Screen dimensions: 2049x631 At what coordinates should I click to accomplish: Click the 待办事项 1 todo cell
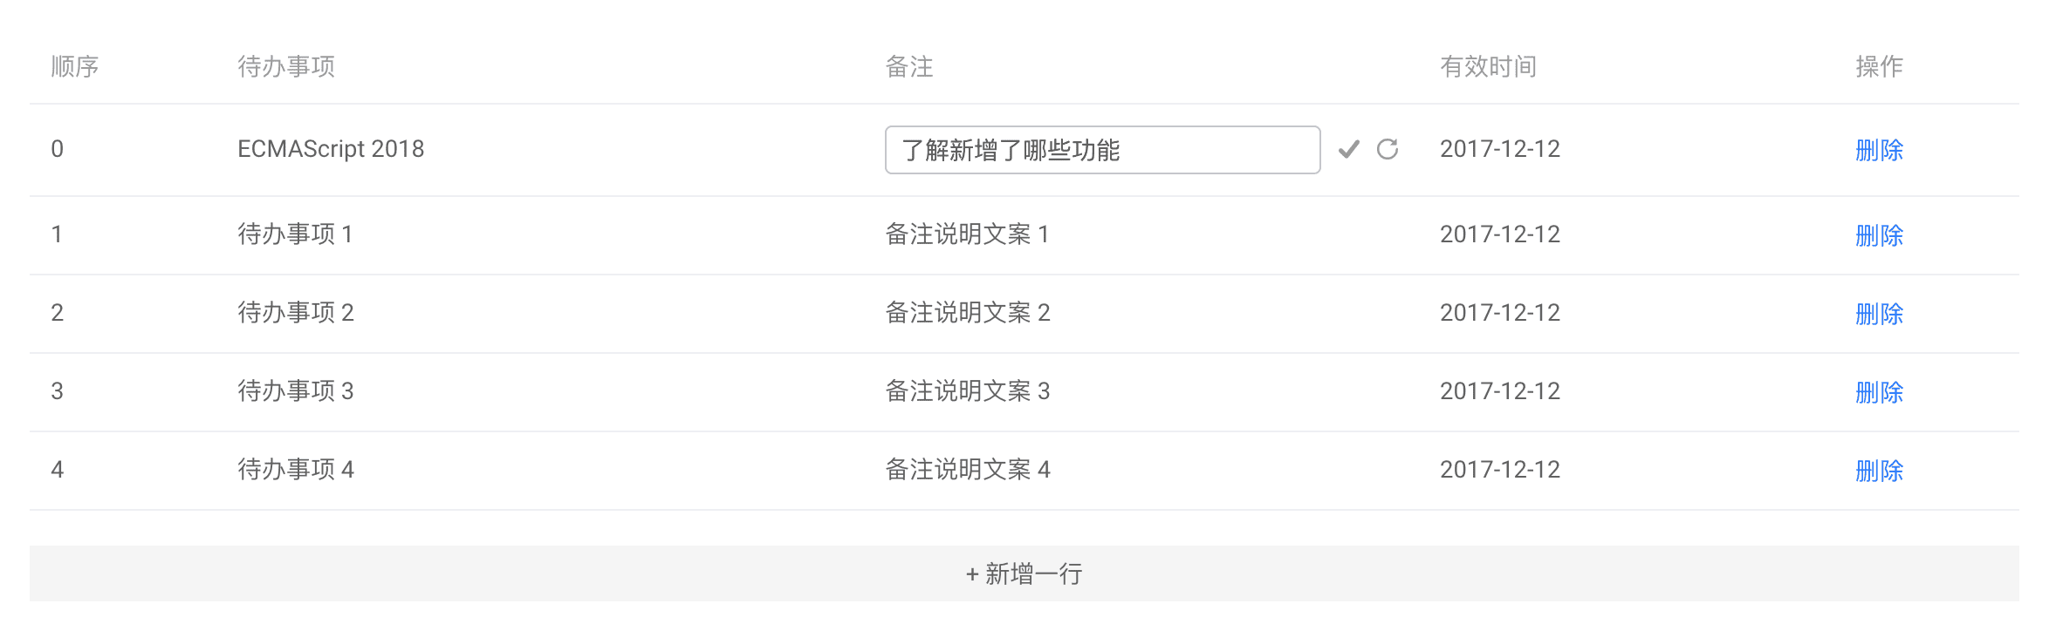pos(295,234)
